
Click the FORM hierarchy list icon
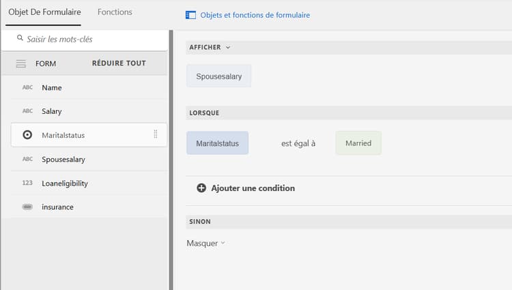[21, 63]
